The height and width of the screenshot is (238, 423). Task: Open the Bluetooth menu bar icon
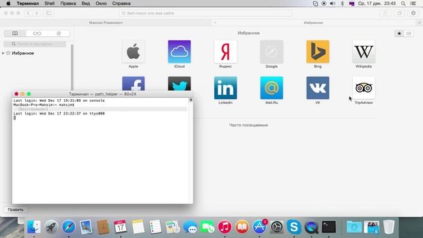click(x=342, y=3)
